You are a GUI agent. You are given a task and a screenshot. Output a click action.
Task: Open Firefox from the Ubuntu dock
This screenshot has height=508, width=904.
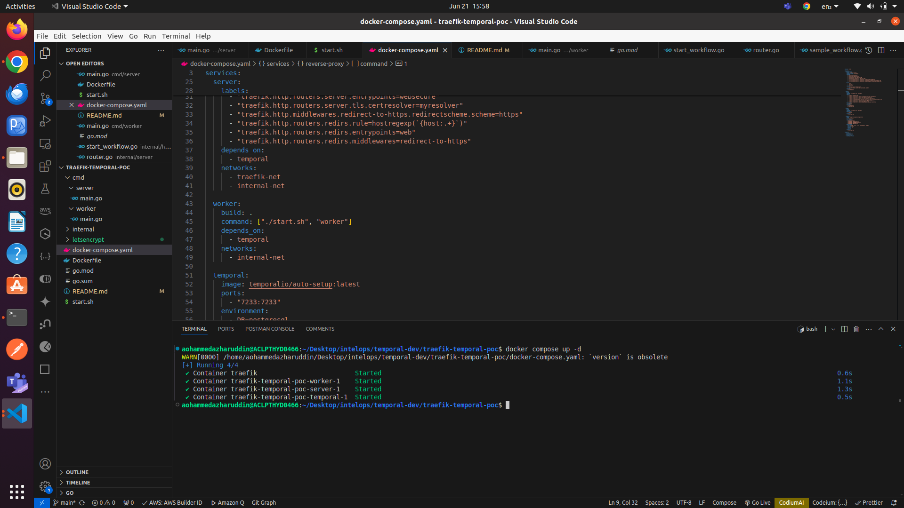(17, 30)
